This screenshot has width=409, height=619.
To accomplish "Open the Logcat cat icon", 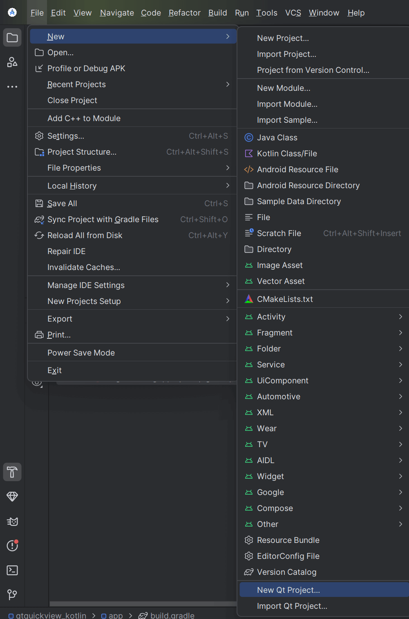I will [12, 521].
